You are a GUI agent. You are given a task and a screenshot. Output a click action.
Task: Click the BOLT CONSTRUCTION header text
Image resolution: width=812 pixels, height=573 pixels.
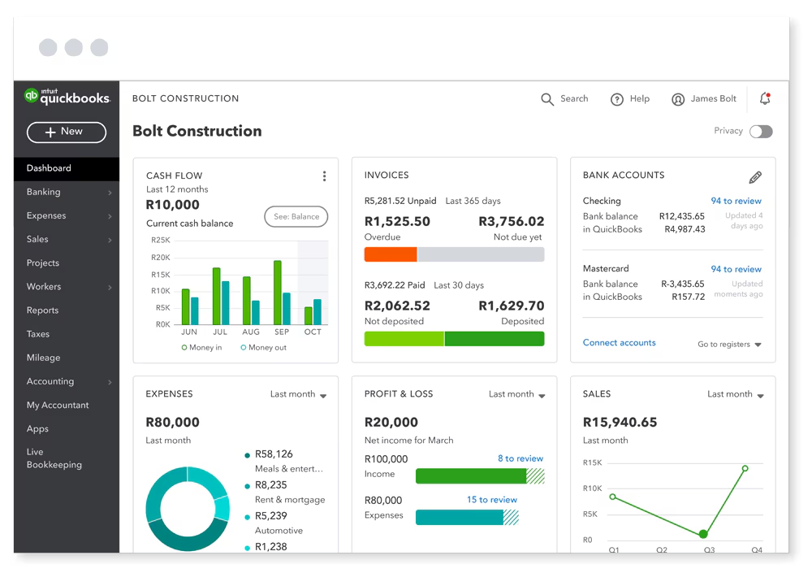coord(185,98)
